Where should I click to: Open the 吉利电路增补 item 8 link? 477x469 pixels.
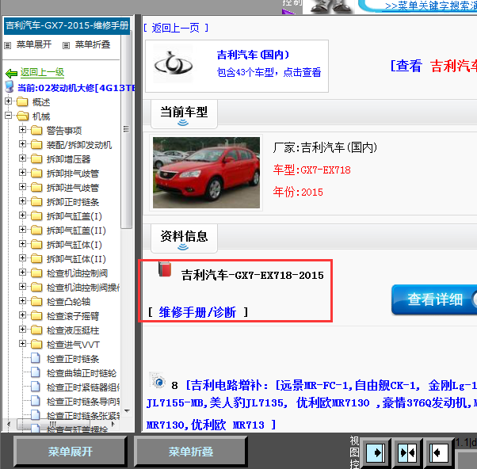coord(312,405)
